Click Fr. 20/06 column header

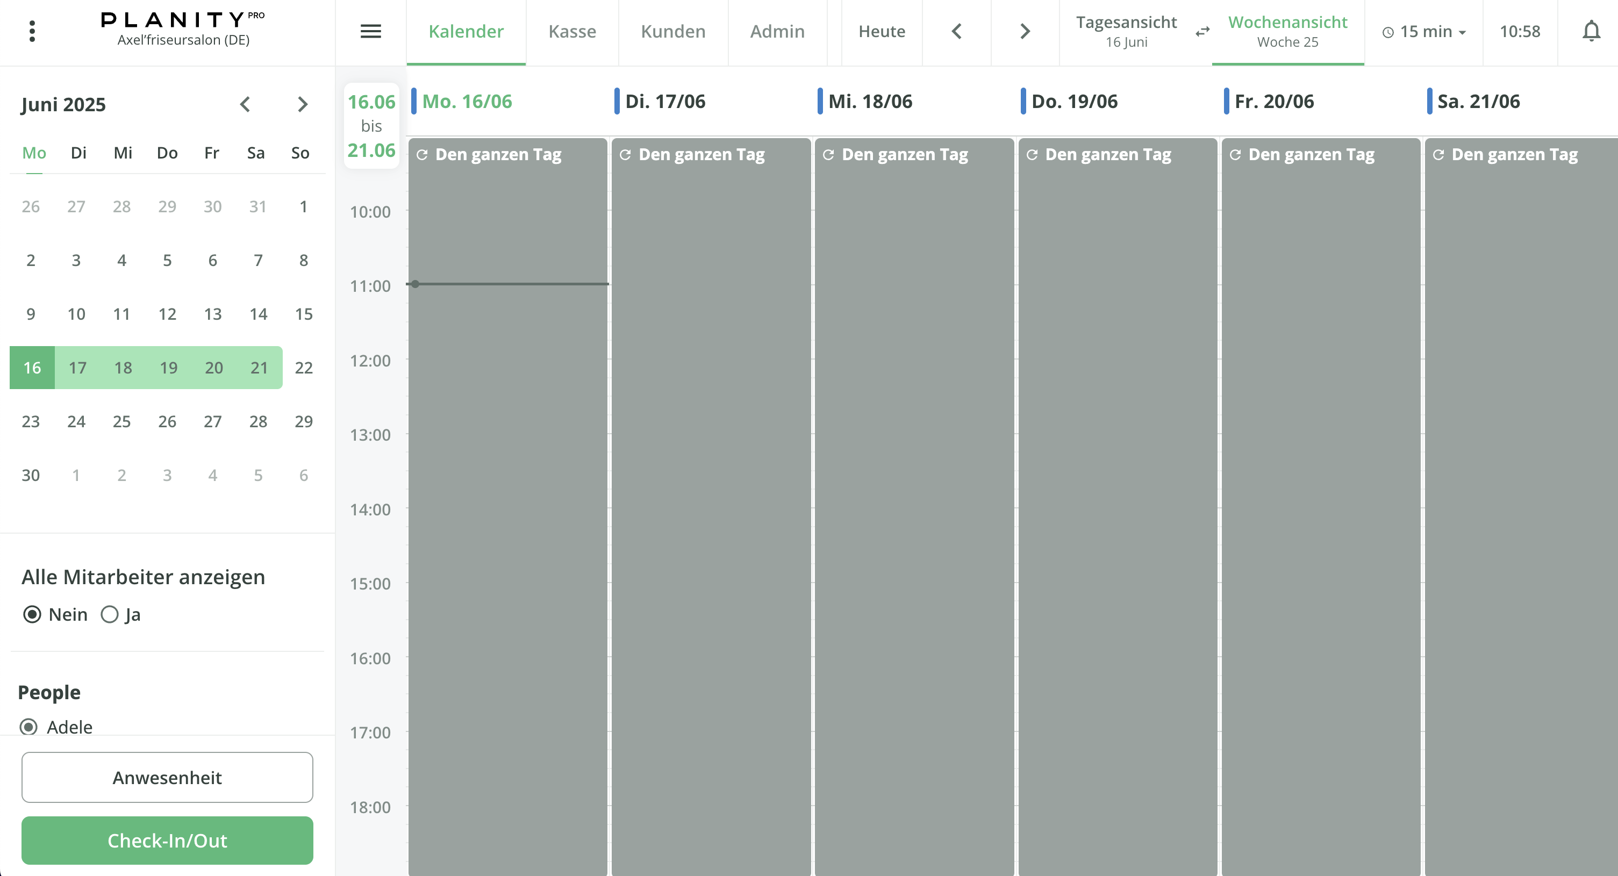click(1275, 101)
